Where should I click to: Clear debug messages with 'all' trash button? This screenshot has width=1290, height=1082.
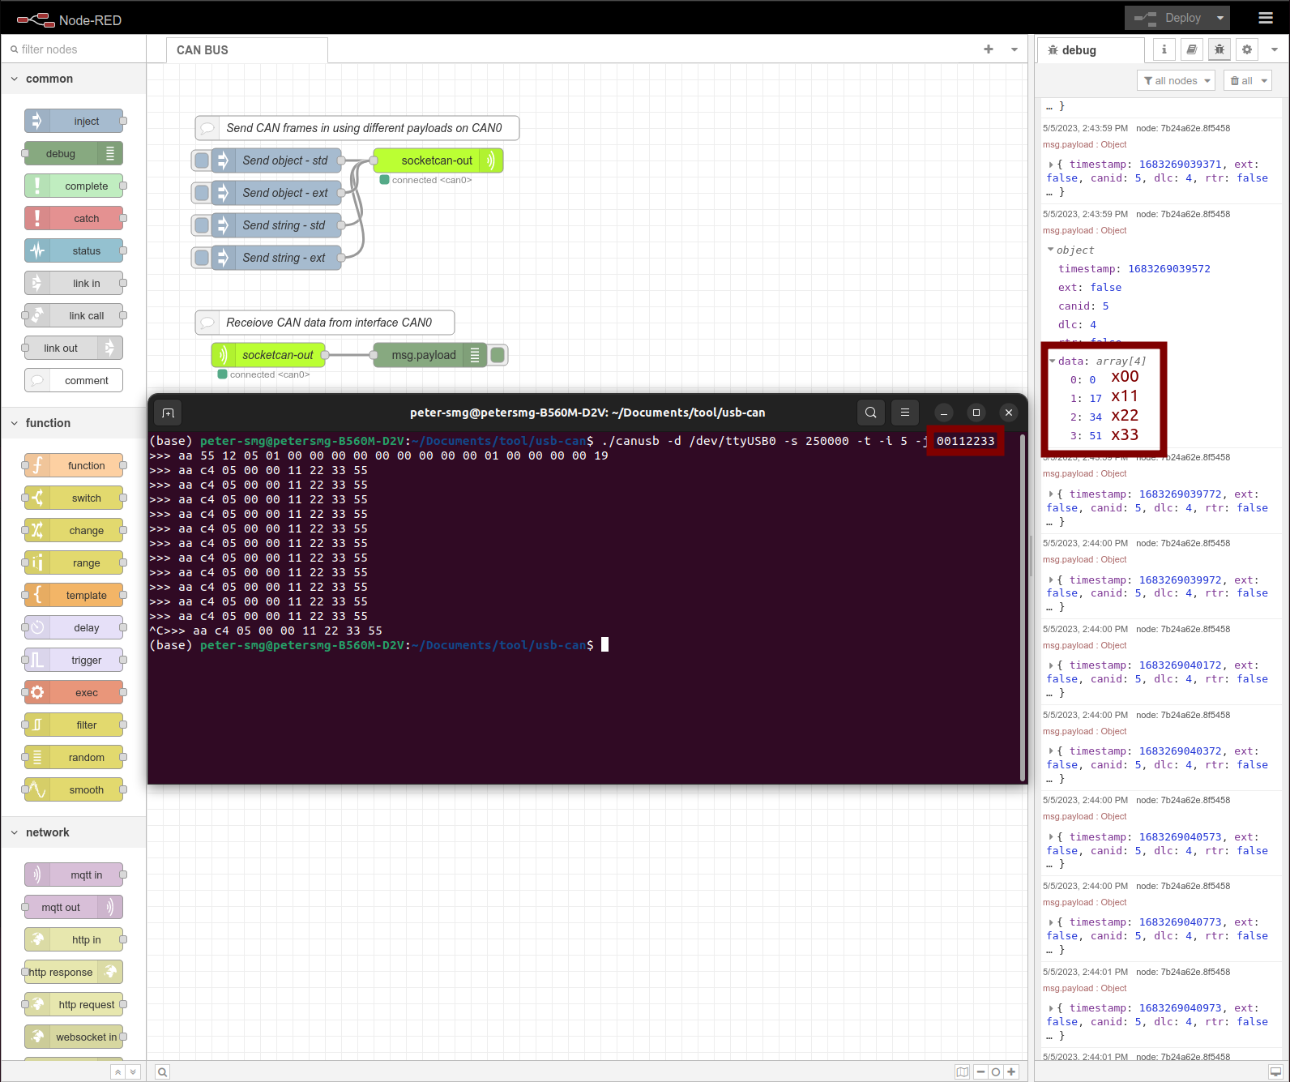pyautogui.click(x=1241, y=80)
